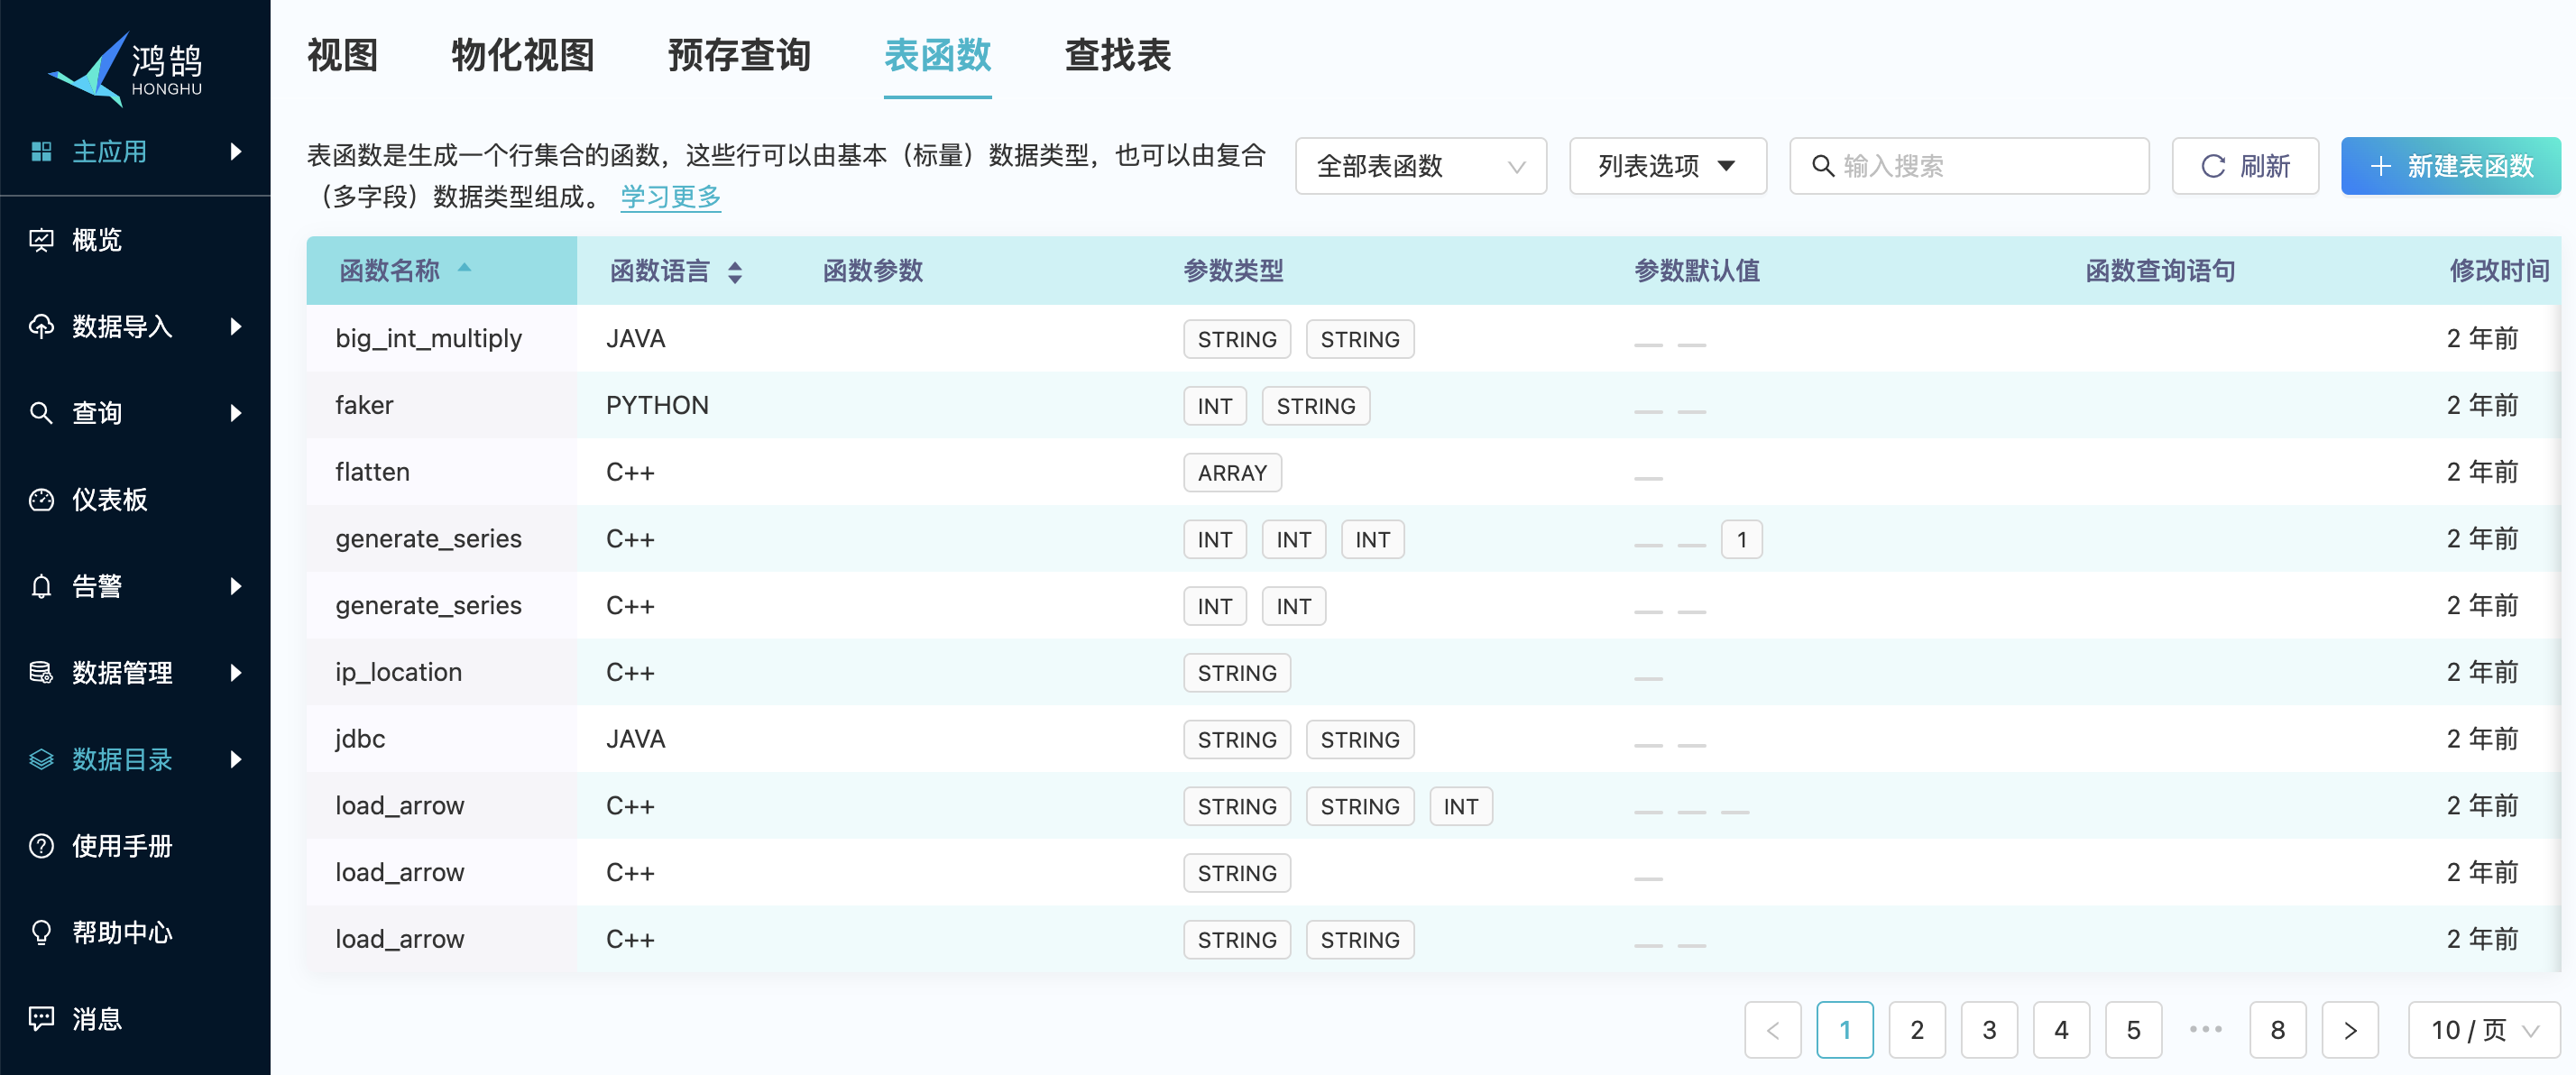Click the messages chat bubble icon
Image resolution: width=2576 pixels, height=1075 pixels.
coord(41,1018)
